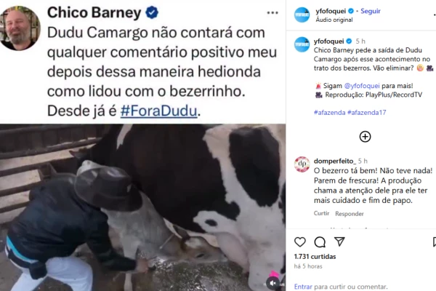
Task: Open the 1.731 curtidas likes list
Action: click(315, 257)
